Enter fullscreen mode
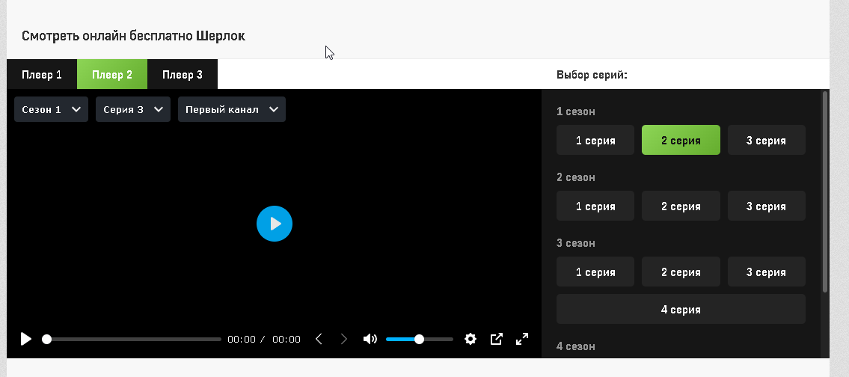The height and width of the screenshot is (377, 849). [x=522, y=339]
